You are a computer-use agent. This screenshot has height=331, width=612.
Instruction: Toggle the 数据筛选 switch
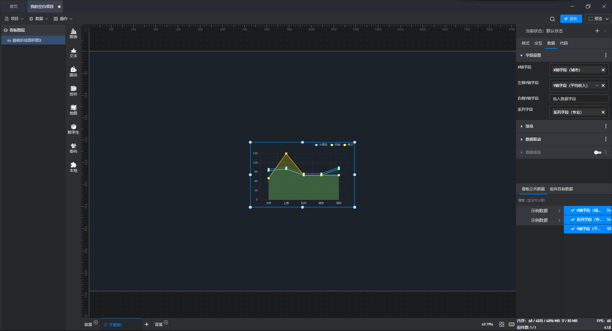pyautogui.click(x=598, y=152)
